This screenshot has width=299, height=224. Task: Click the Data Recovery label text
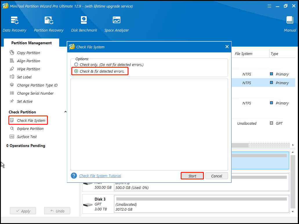15,30
